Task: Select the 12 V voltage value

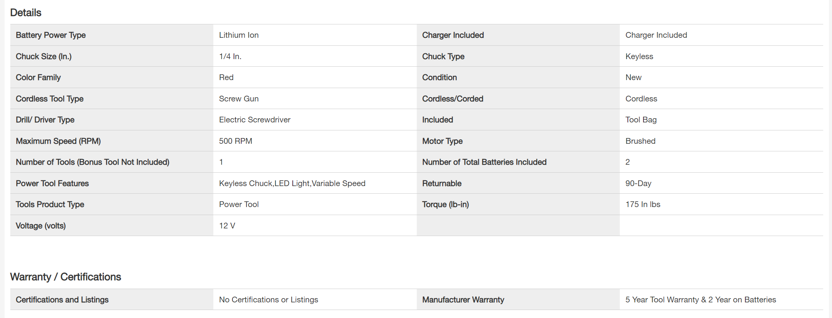Action: point(227,226)
